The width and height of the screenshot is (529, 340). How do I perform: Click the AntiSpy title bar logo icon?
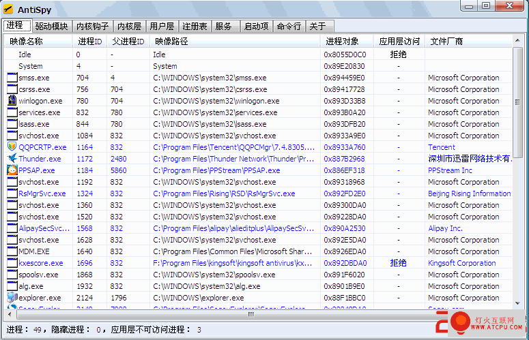(8, 10)
